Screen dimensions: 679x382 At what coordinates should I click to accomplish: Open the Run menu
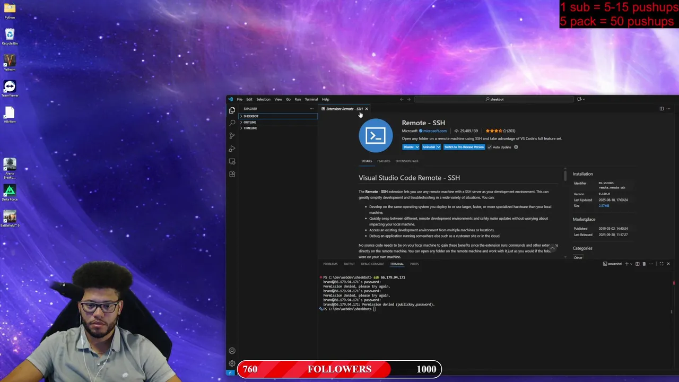[298, 99]
